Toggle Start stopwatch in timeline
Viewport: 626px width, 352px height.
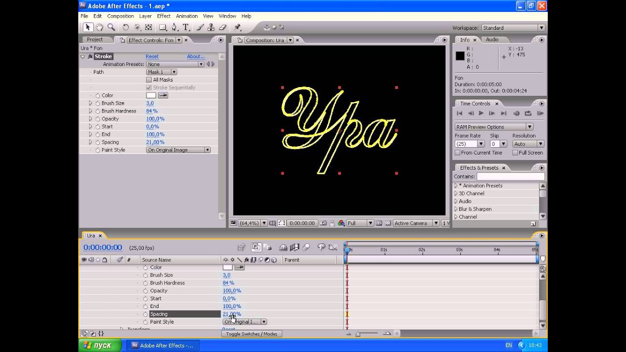145,299
